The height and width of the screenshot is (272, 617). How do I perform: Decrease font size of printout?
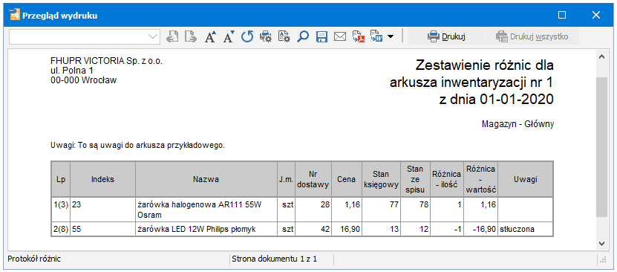tap(229, 37)
